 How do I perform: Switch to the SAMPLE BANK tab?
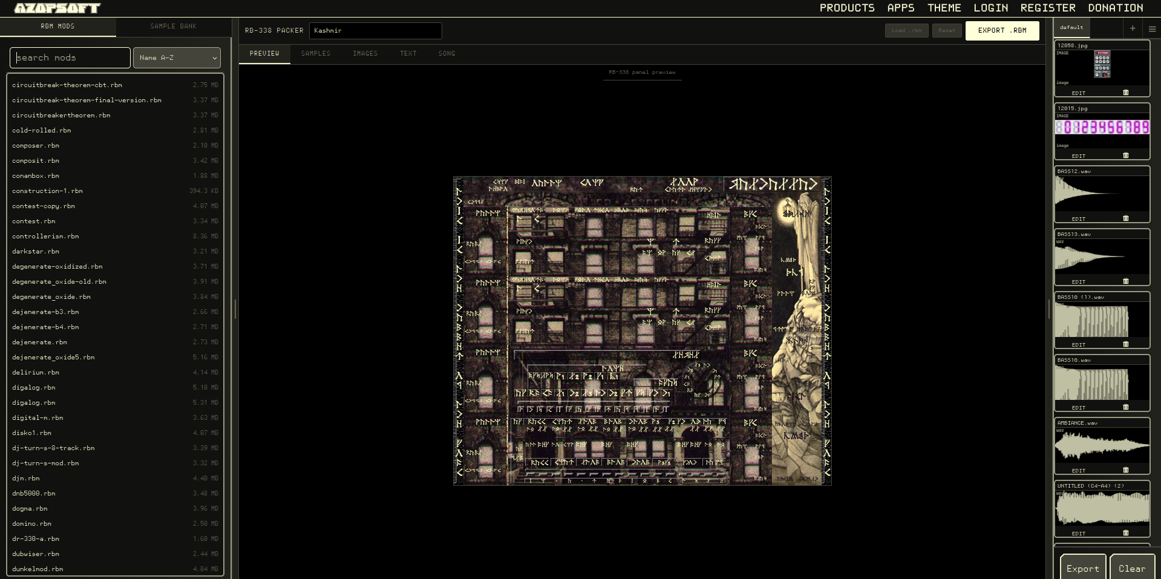pos(174,27)
